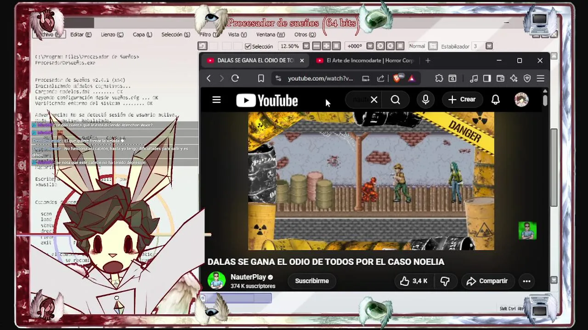588x330 pixels.
Task: Reset the canvas zoom view button
Action: click(x=336, y=46)
